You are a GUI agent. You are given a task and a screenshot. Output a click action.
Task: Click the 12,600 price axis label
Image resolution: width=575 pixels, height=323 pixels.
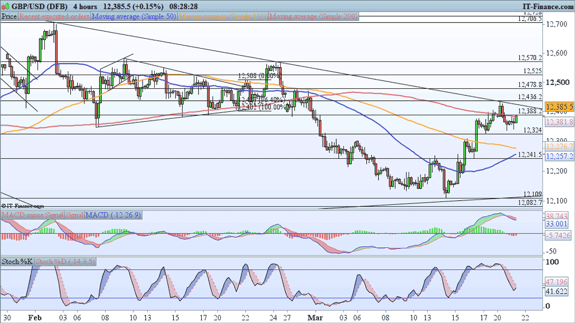click(x=556, y=53)
